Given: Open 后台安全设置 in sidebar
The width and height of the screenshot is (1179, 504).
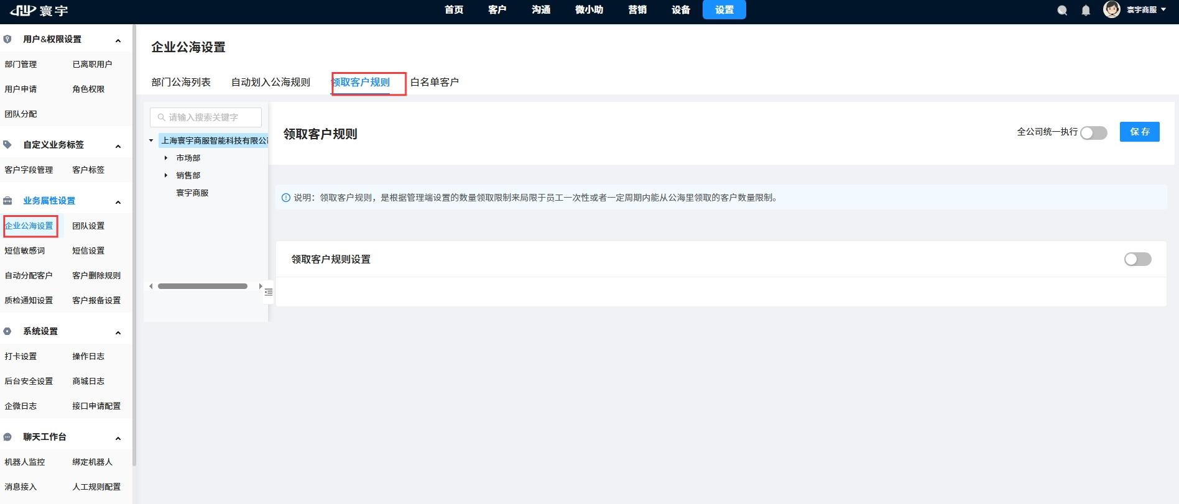Looking at the screenshot, I should [x=29, y=381].
